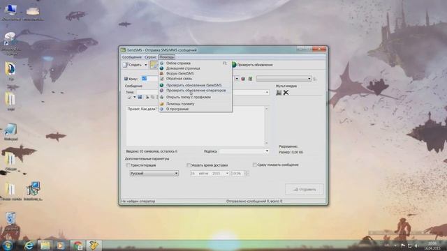Click Проверить обновление операторов menu item
The width and height of the screenshot is (447, 251).
point(196,90)
